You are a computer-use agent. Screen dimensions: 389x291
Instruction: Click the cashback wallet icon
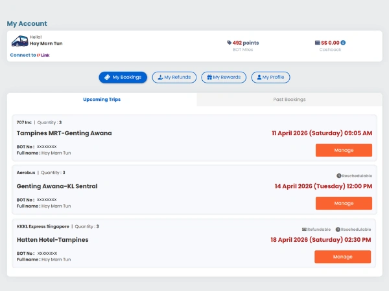click(318, 43)
